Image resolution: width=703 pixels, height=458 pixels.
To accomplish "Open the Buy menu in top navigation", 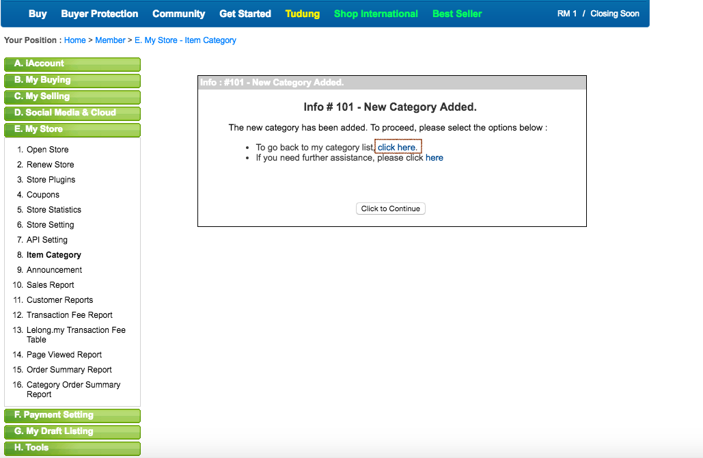I will click(x=38, y=14).
